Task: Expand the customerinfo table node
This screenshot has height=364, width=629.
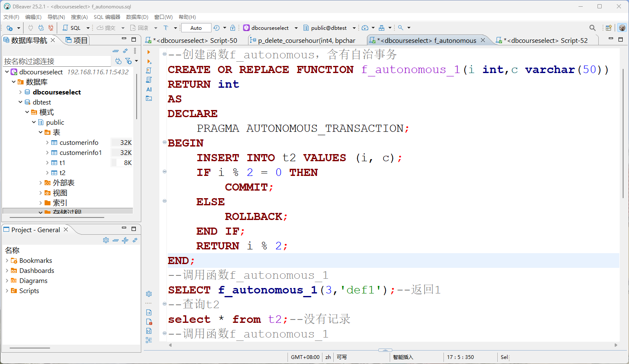Action: point(47,142)
